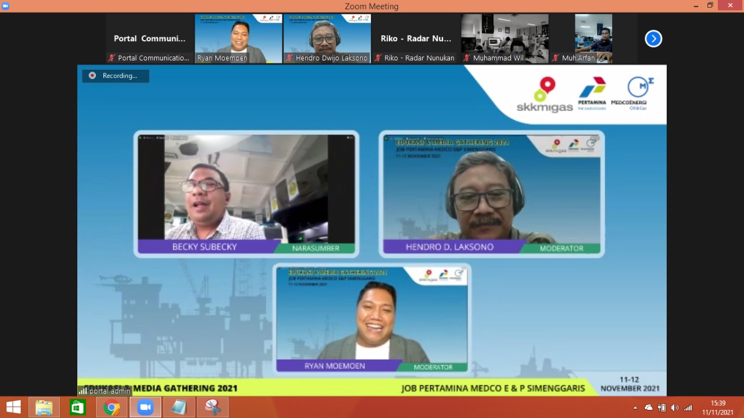Screen dimensions: 744x418
Task: Click the 'portal admin' name label
Action: pos(110,391)
